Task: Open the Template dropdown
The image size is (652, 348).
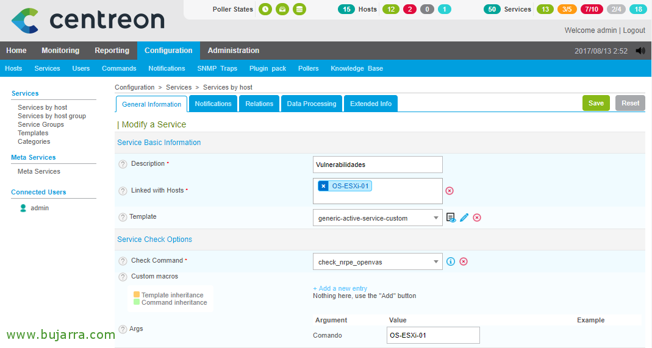Action: coord(378,218)
